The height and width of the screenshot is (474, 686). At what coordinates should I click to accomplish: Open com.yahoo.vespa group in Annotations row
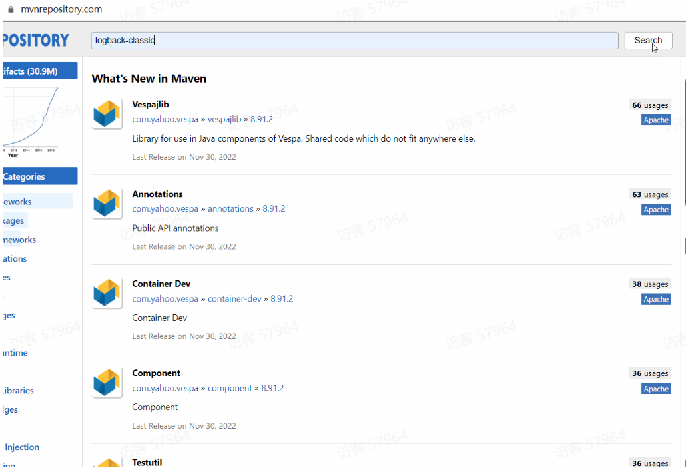(165, 209)
